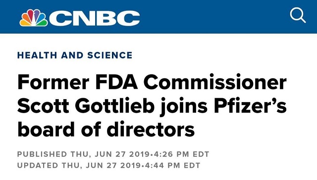
Task: Open the HEALTH AND SCIENCE section link
Action: pyautogui.click(x=75, y=55)
